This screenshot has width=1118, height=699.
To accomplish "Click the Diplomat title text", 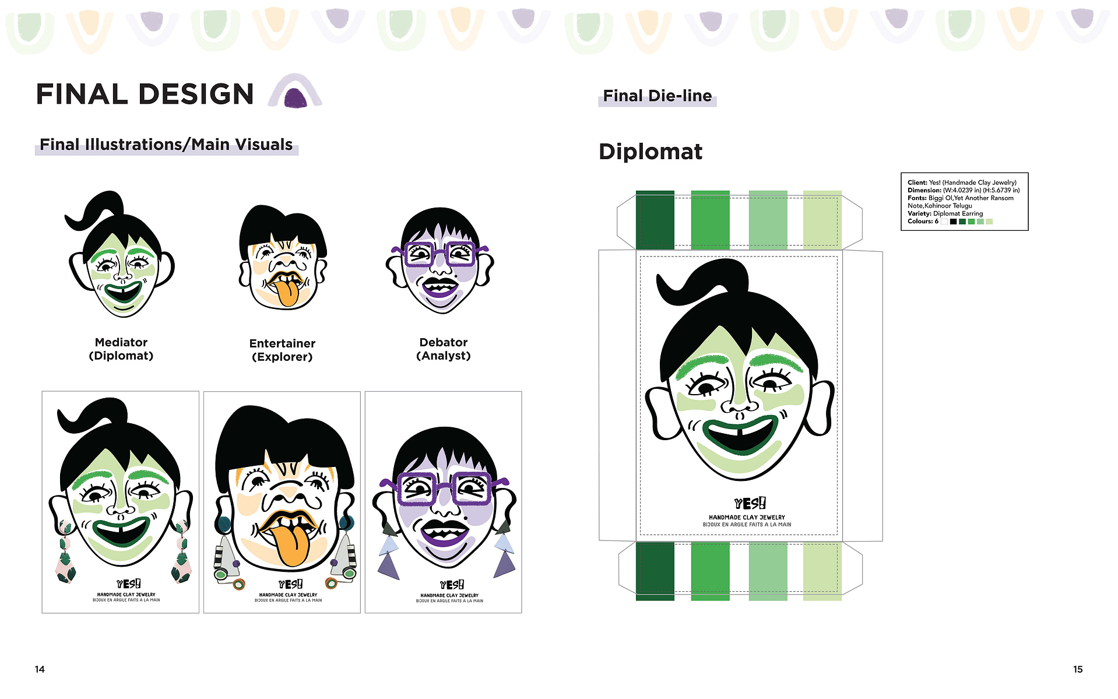I will pyautogui.click(x=651, y=152).
